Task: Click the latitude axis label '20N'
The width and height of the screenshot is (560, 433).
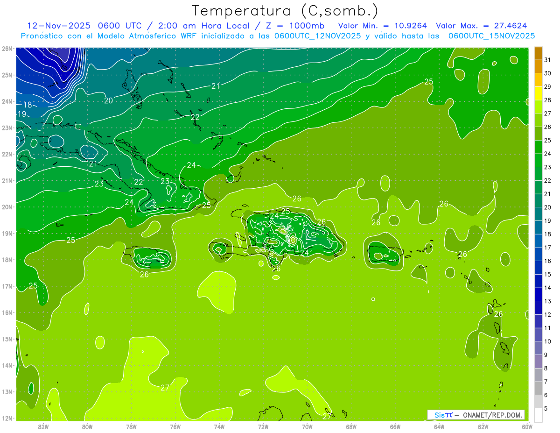Action: click(x=7, y=207)
